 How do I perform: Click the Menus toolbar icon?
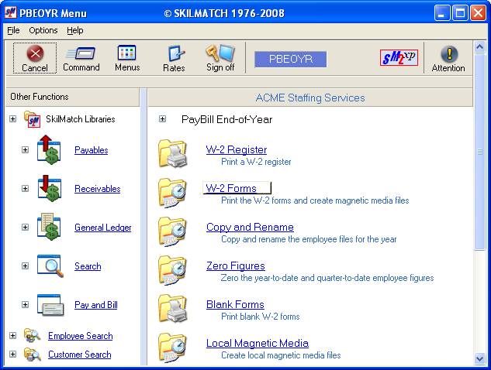[126, 53]
